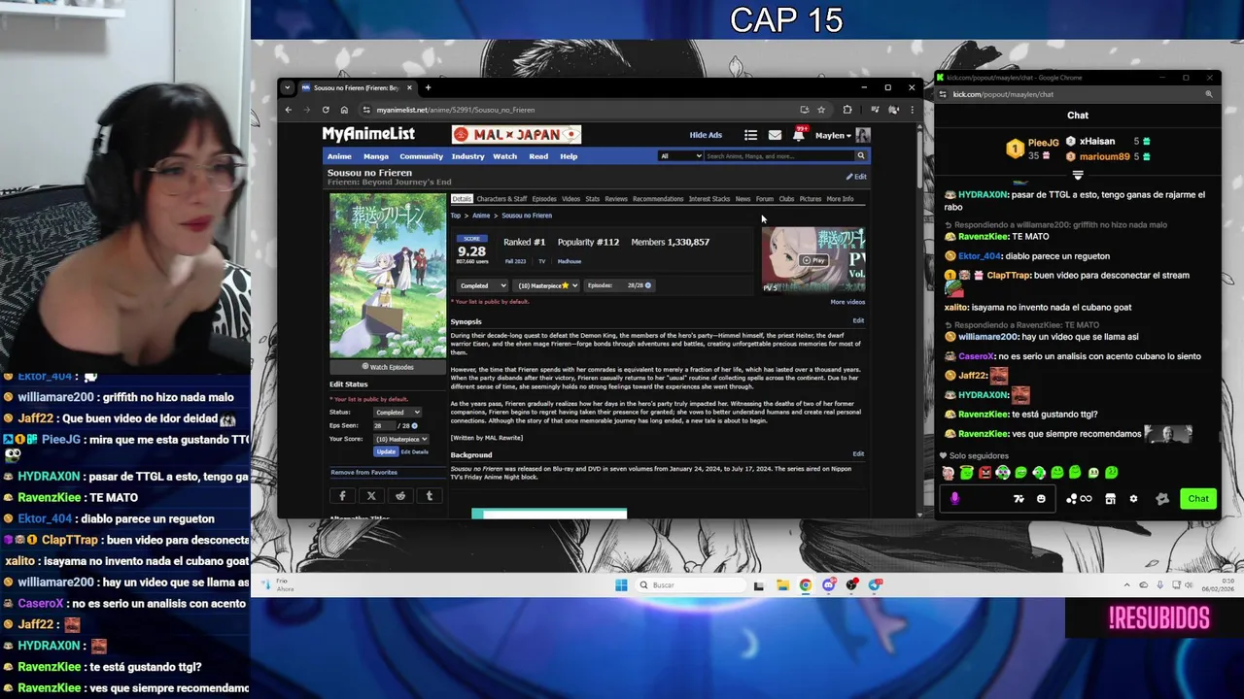Share the page via Facebook icon
Viewport: 1244px width, 699px height.
pyautogui.click(x=342, y=496)
